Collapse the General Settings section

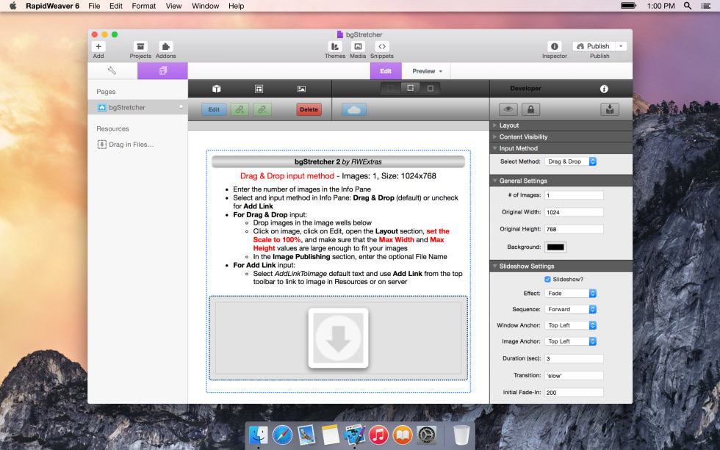495,181
